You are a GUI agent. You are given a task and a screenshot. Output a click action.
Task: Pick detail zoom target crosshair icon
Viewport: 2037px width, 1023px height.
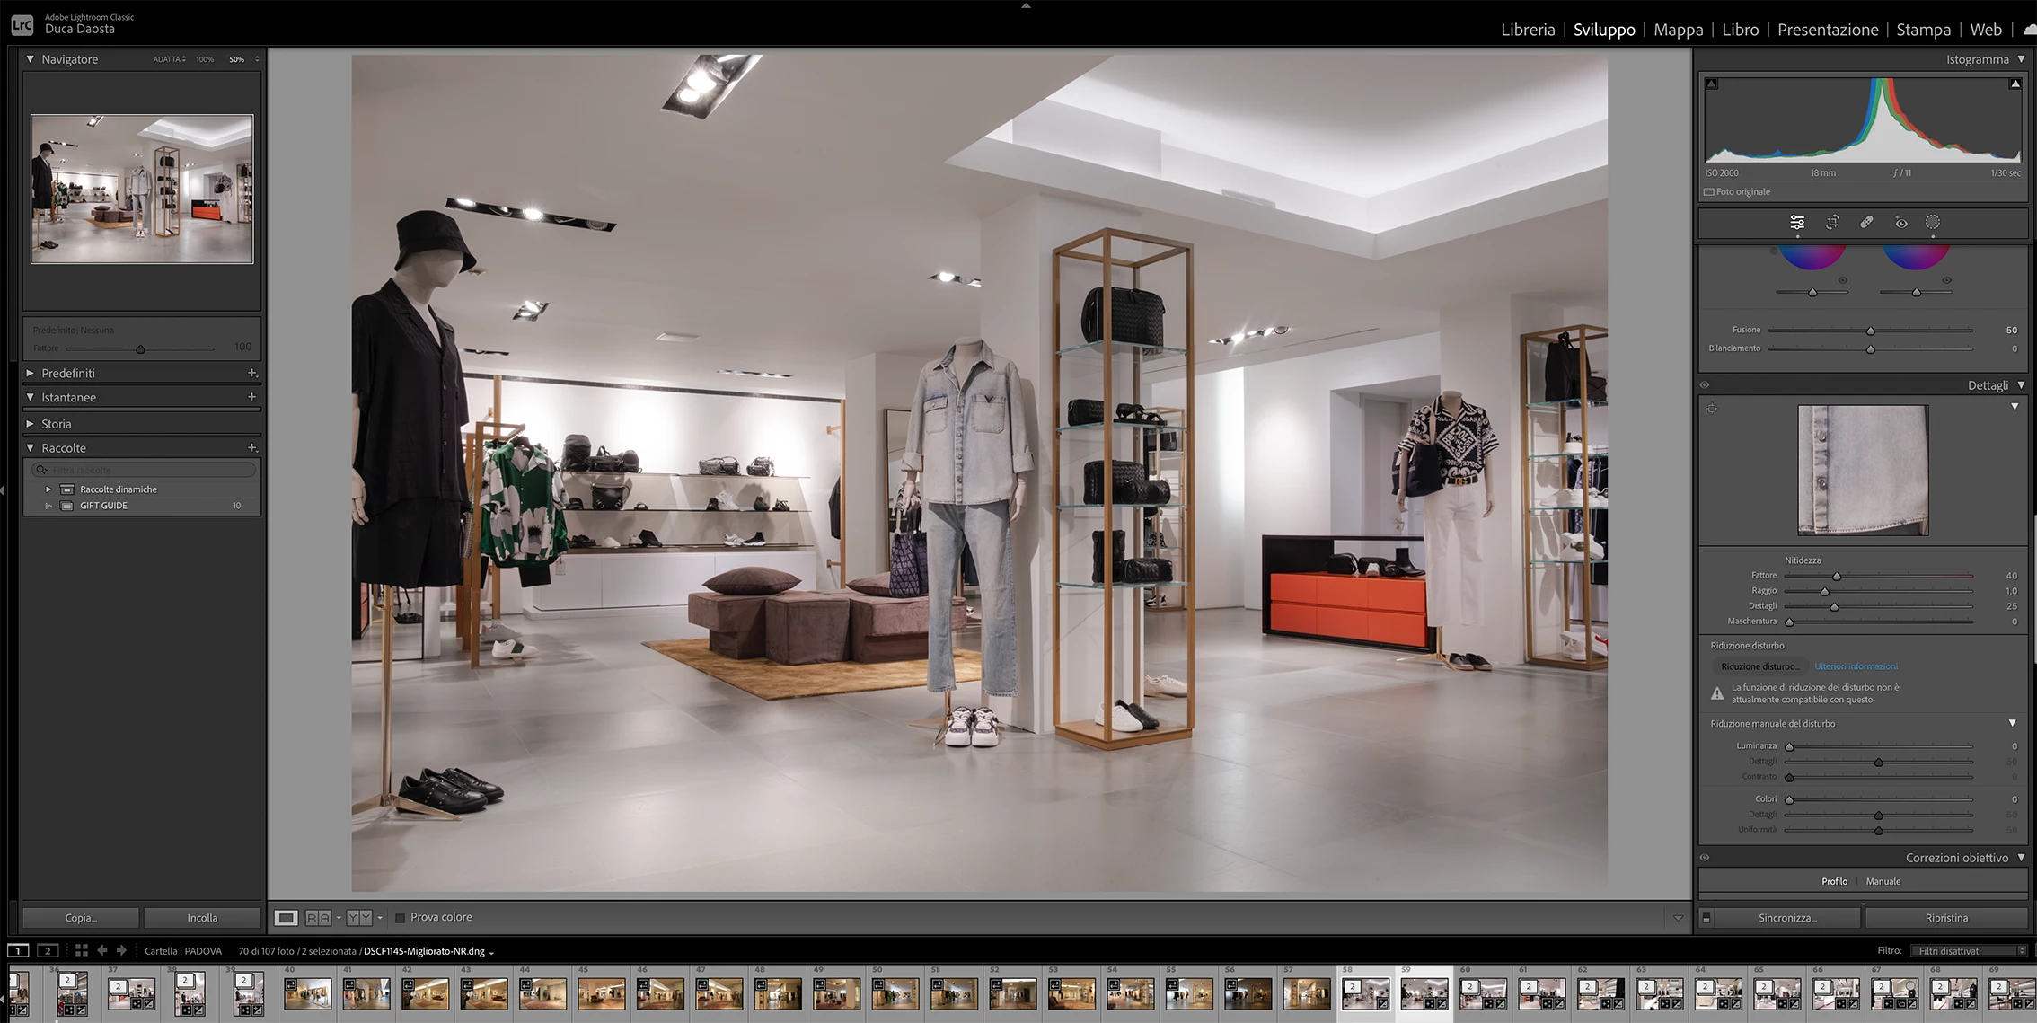click(1712, 409)
